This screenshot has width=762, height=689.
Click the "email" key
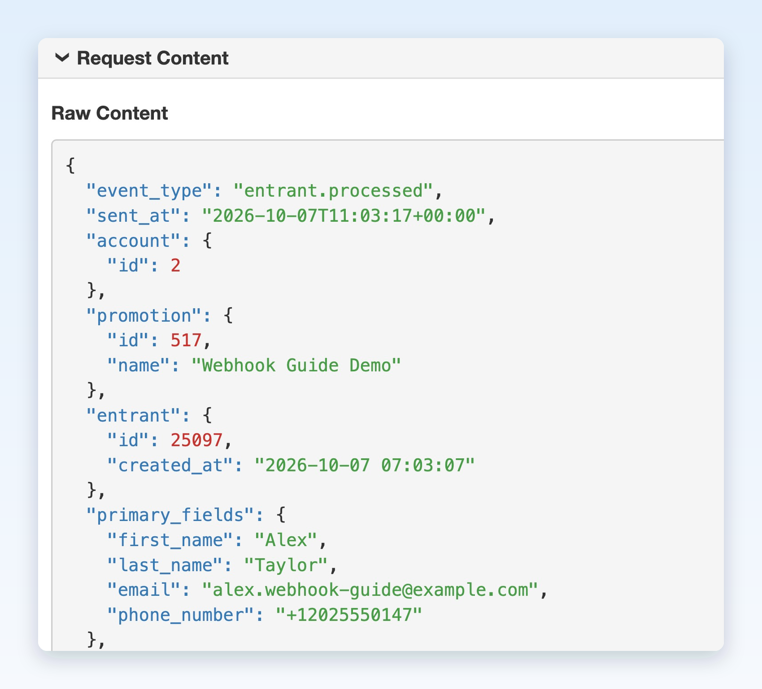point(143,590)
